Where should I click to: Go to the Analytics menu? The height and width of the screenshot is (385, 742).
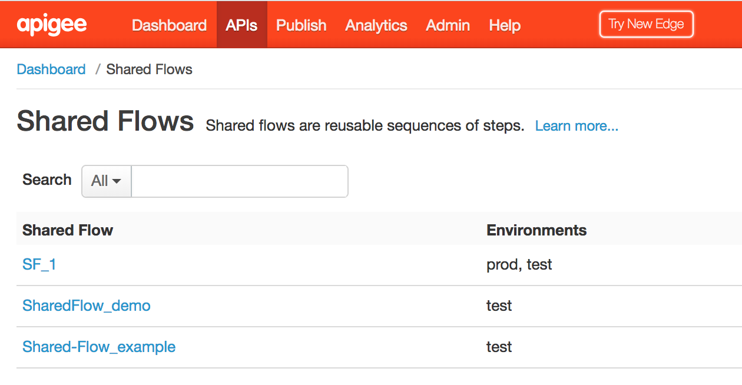coord(376,25)
